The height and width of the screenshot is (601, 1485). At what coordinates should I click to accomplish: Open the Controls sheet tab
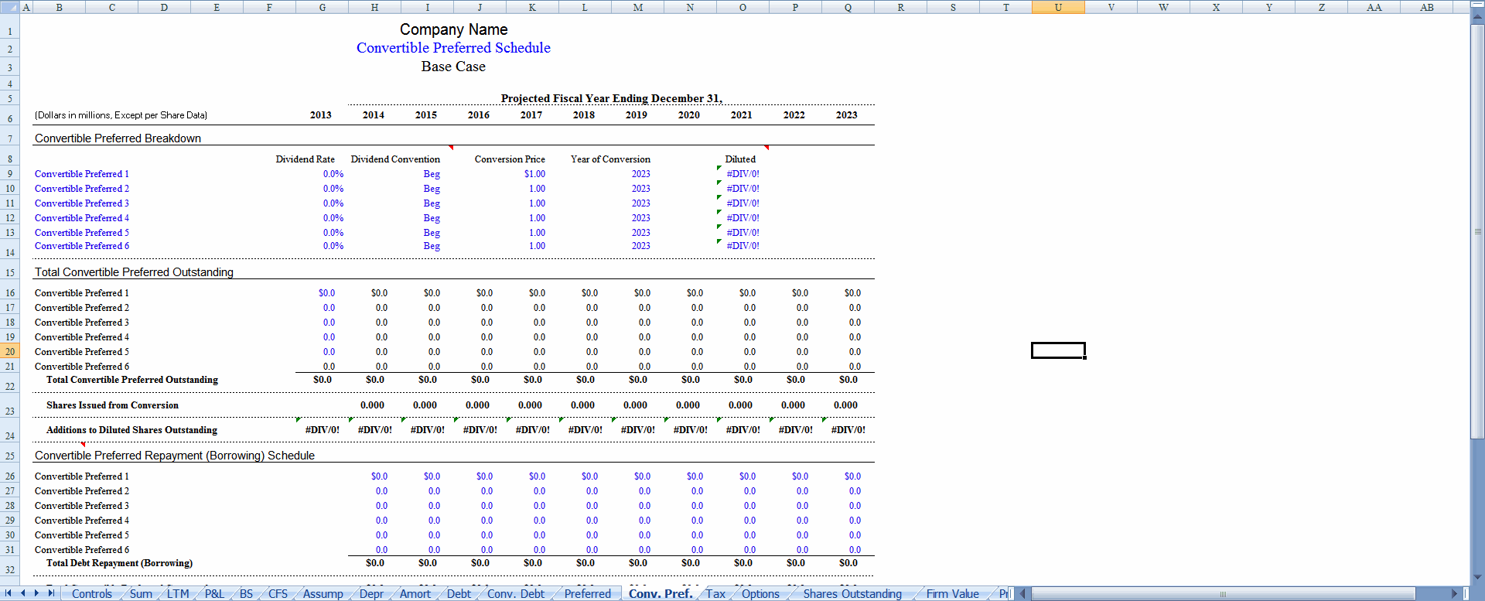(x=92, y=594)
